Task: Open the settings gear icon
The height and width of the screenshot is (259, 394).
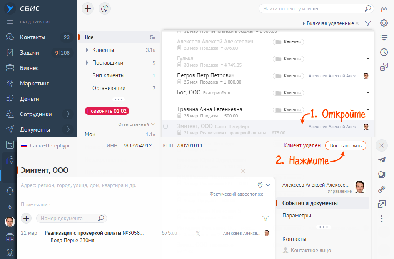Action: 384,23
